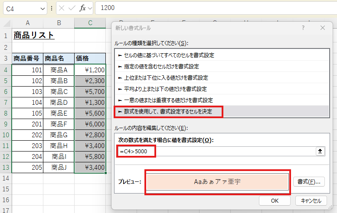
Task: Expand the formula bar function dropdown chevron
Action: (90, 8)
